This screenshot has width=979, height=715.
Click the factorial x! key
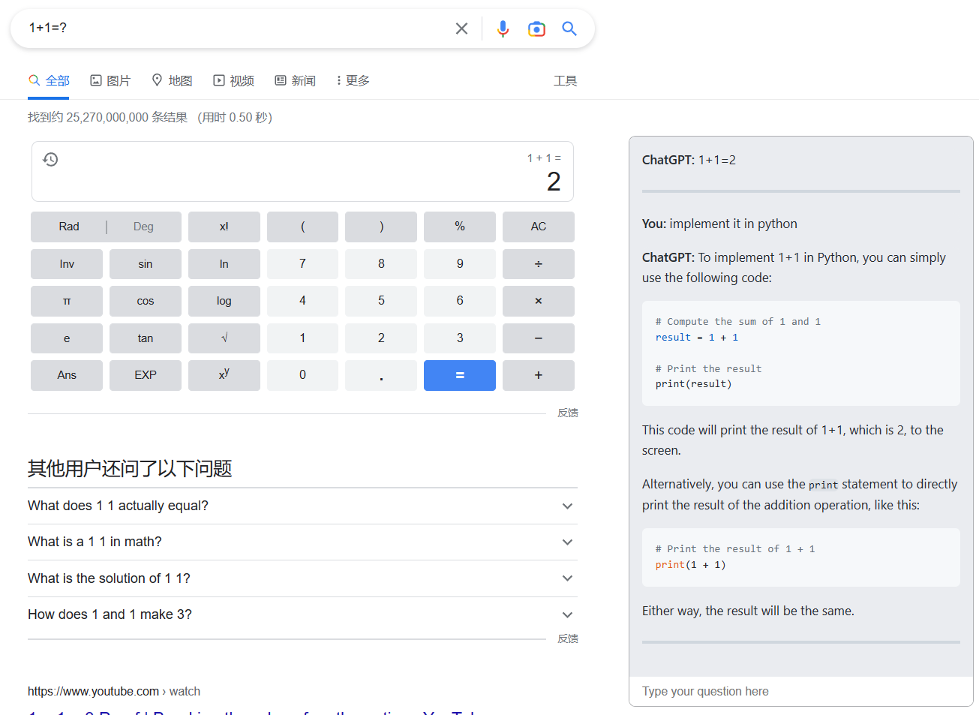click(x=224, y=227)
